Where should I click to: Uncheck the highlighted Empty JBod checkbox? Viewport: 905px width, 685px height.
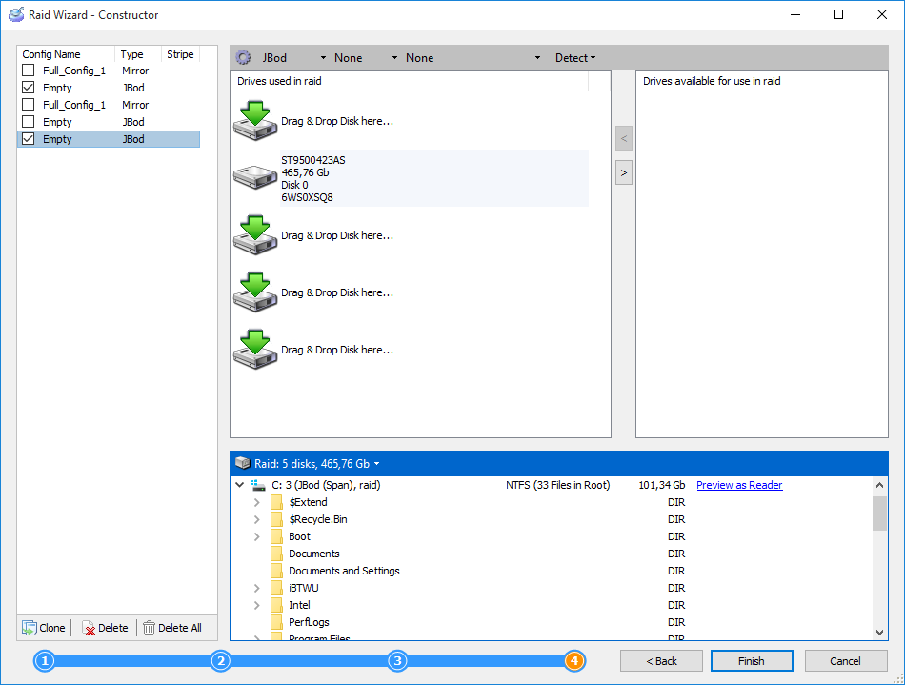tap(28, 139)
